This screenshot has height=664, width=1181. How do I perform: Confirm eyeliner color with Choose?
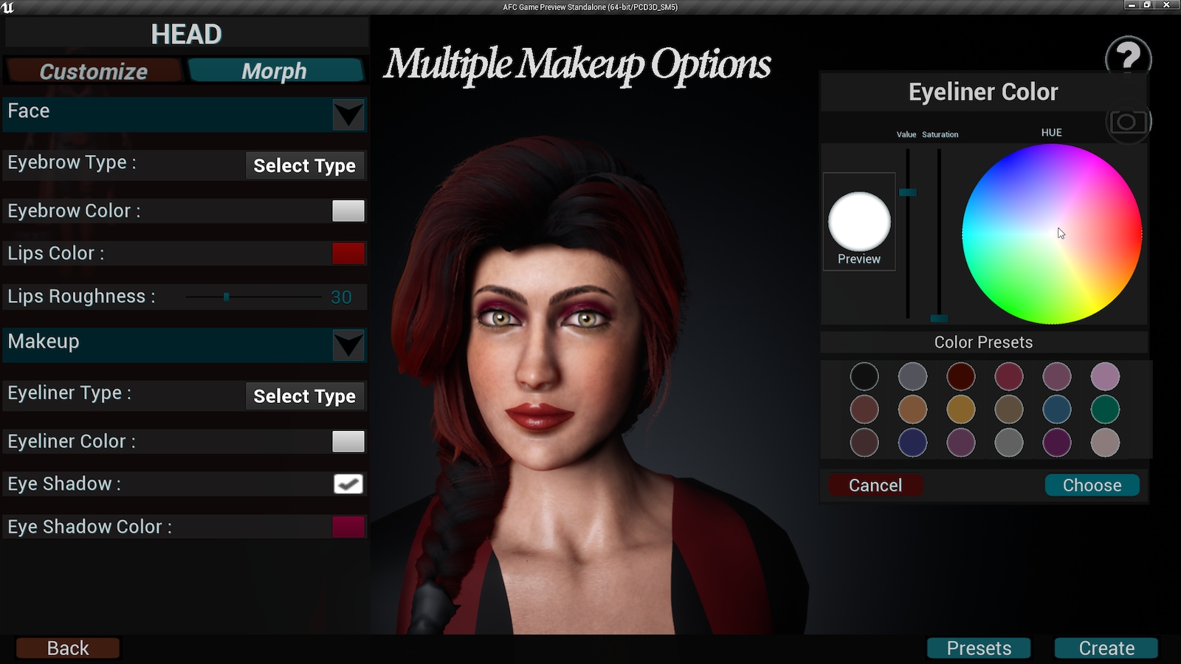[1092, 485]
